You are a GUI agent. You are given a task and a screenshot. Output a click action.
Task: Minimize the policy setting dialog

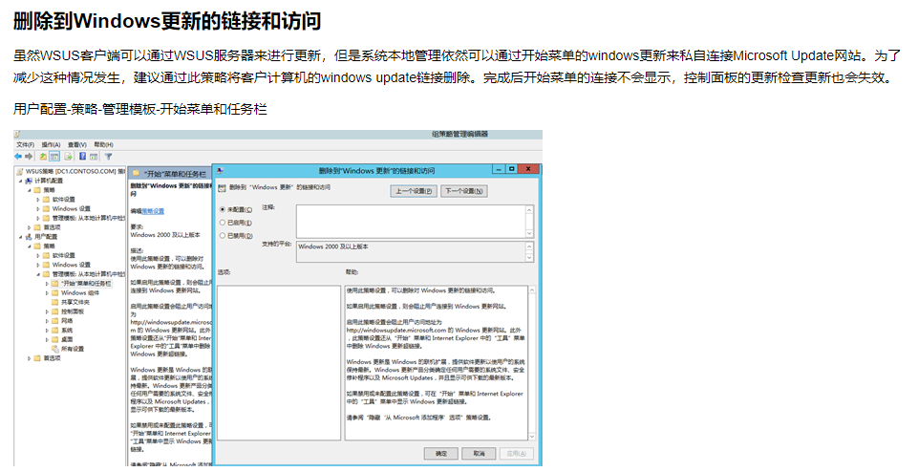click(499, 169)
